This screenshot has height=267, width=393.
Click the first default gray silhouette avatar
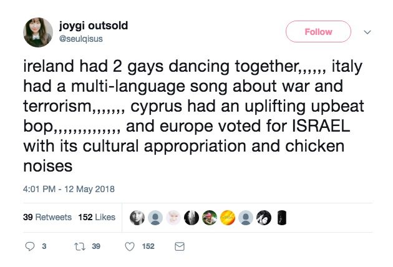(x=155, y=217)
